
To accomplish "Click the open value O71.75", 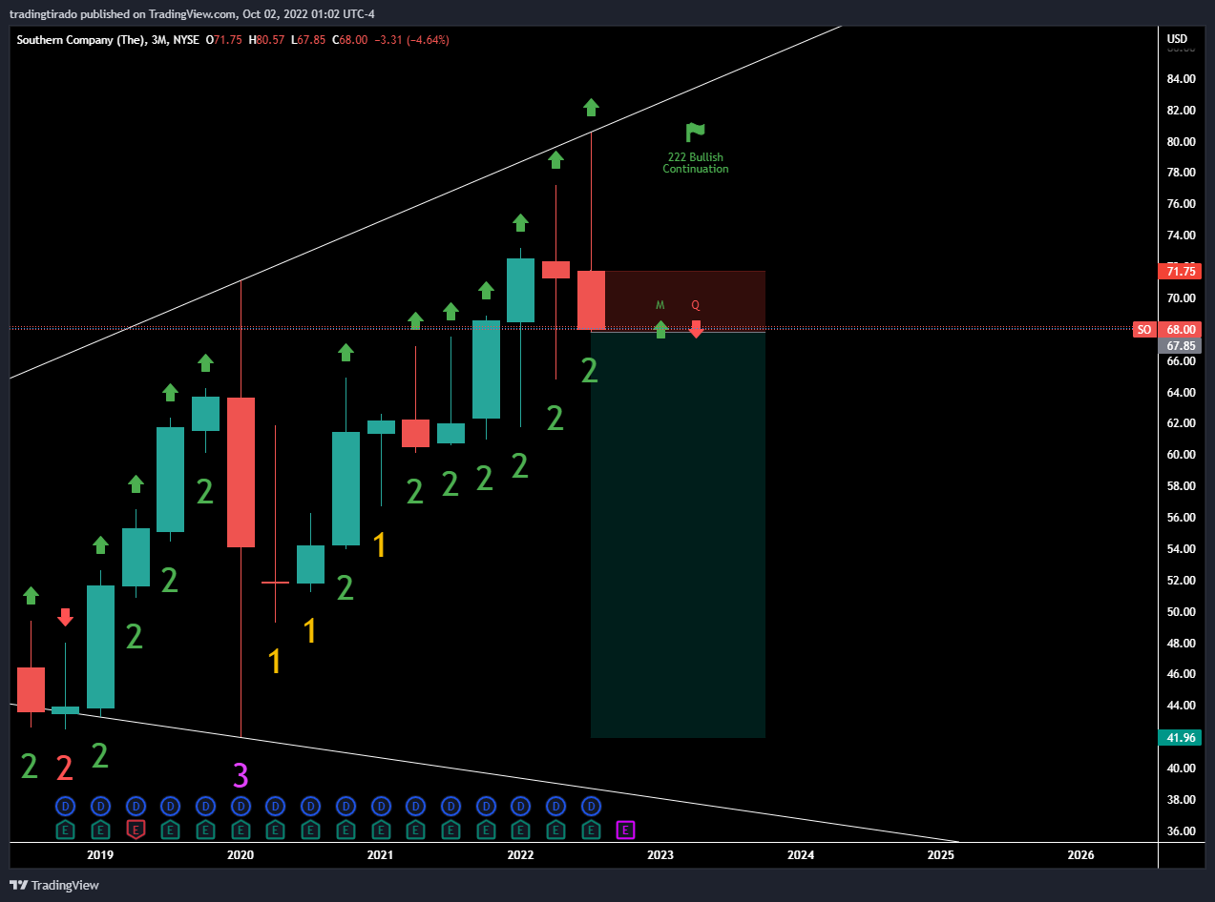I will [x=226, y=40].
